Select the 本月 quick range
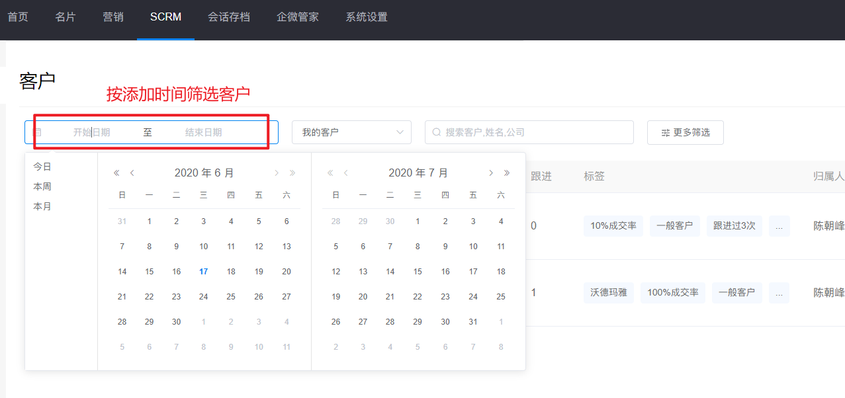The width and height of the screenshot is (845, 398). (x=42, y=206)
